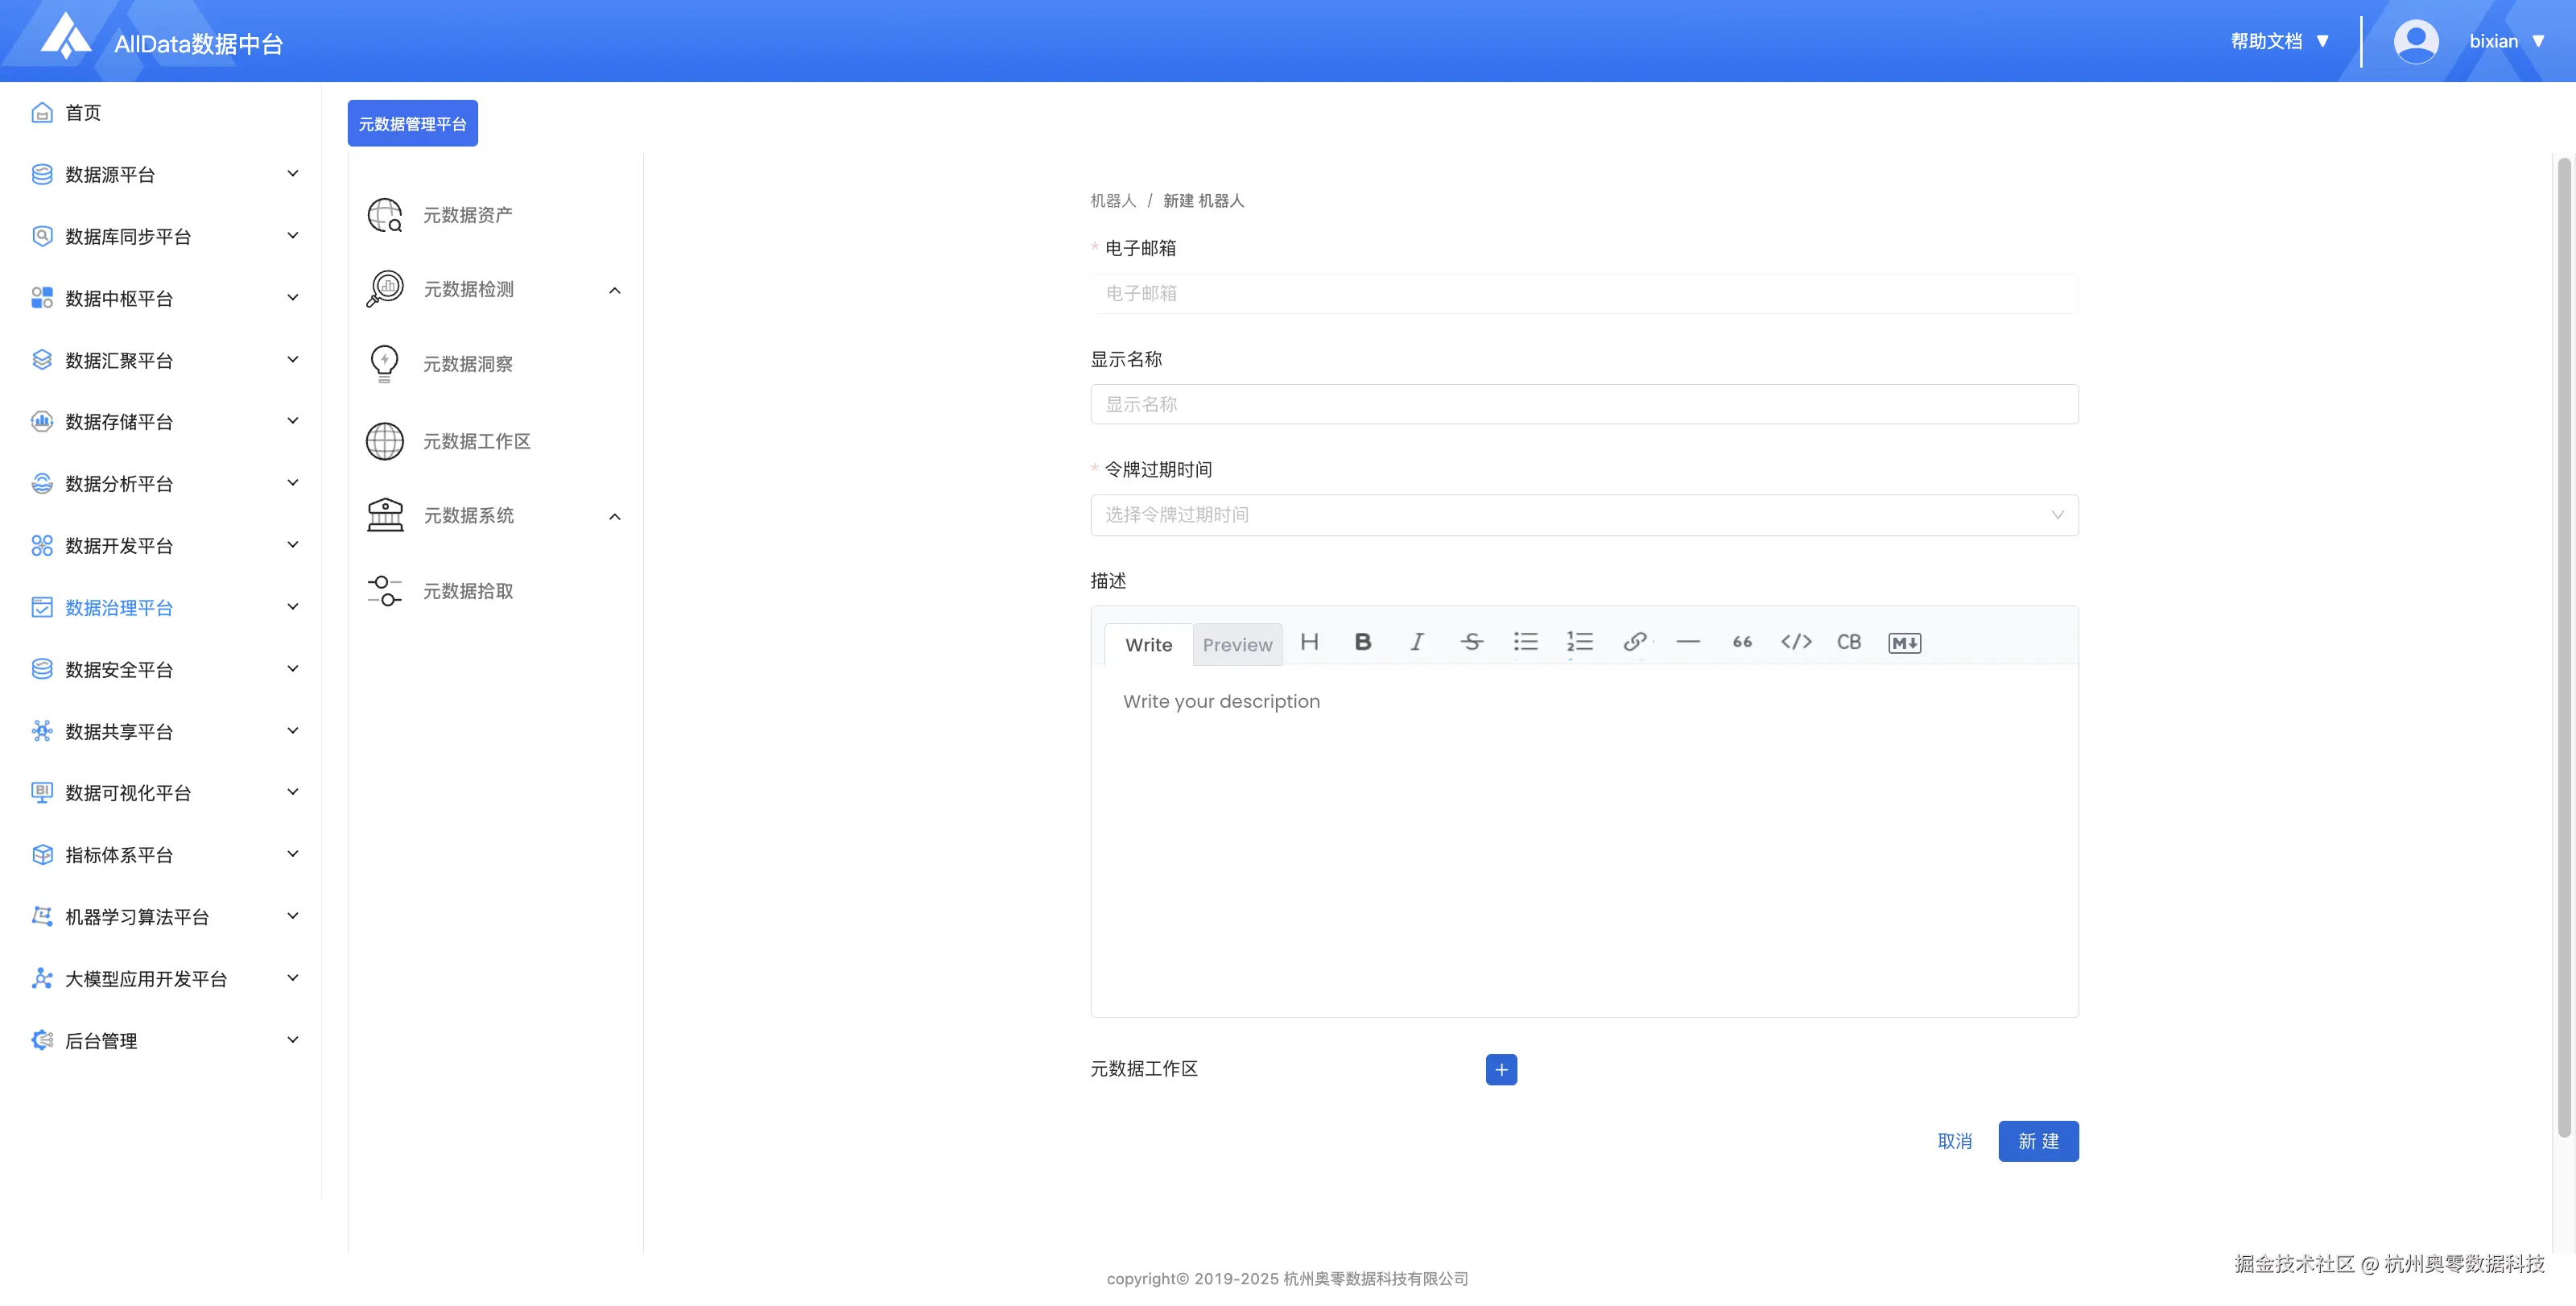Add a numbered list in editor
Viewport: 2576px width, 1306px height.
(1580, 642)
